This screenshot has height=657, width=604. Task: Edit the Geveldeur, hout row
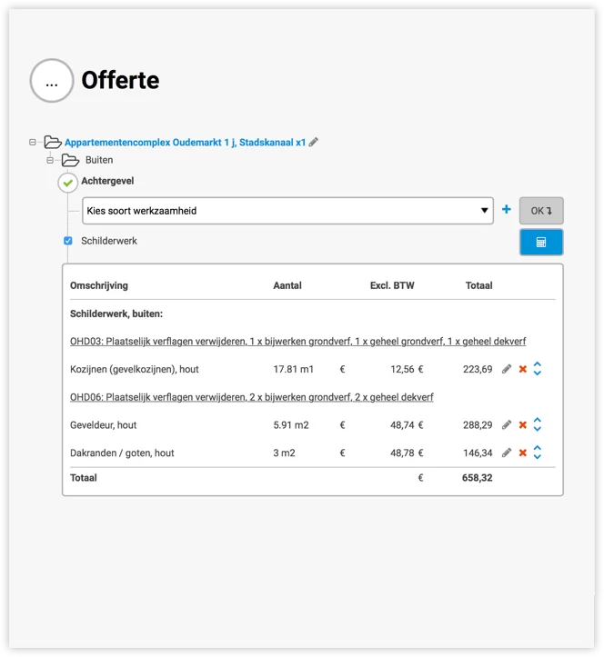click(507, 424)
